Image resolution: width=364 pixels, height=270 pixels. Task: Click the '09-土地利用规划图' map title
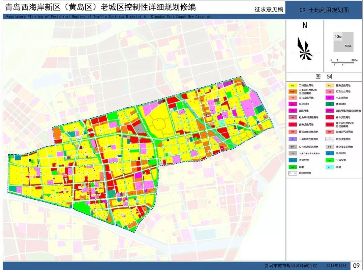pyautogui.click(x=324, y=10)
